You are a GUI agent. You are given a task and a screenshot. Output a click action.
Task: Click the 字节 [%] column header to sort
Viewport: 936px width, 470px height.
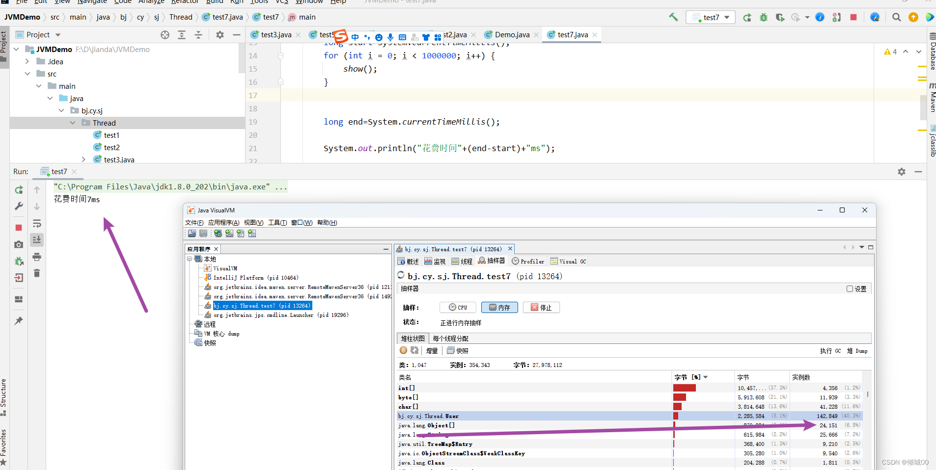pyautogui.click(x=703, y=377)
